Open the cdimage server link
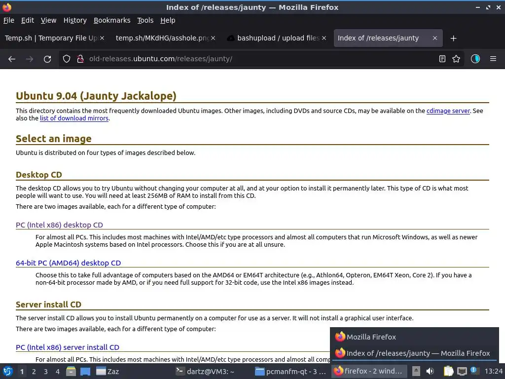Screen dimensions: 505x379 [x=448, y=111]
